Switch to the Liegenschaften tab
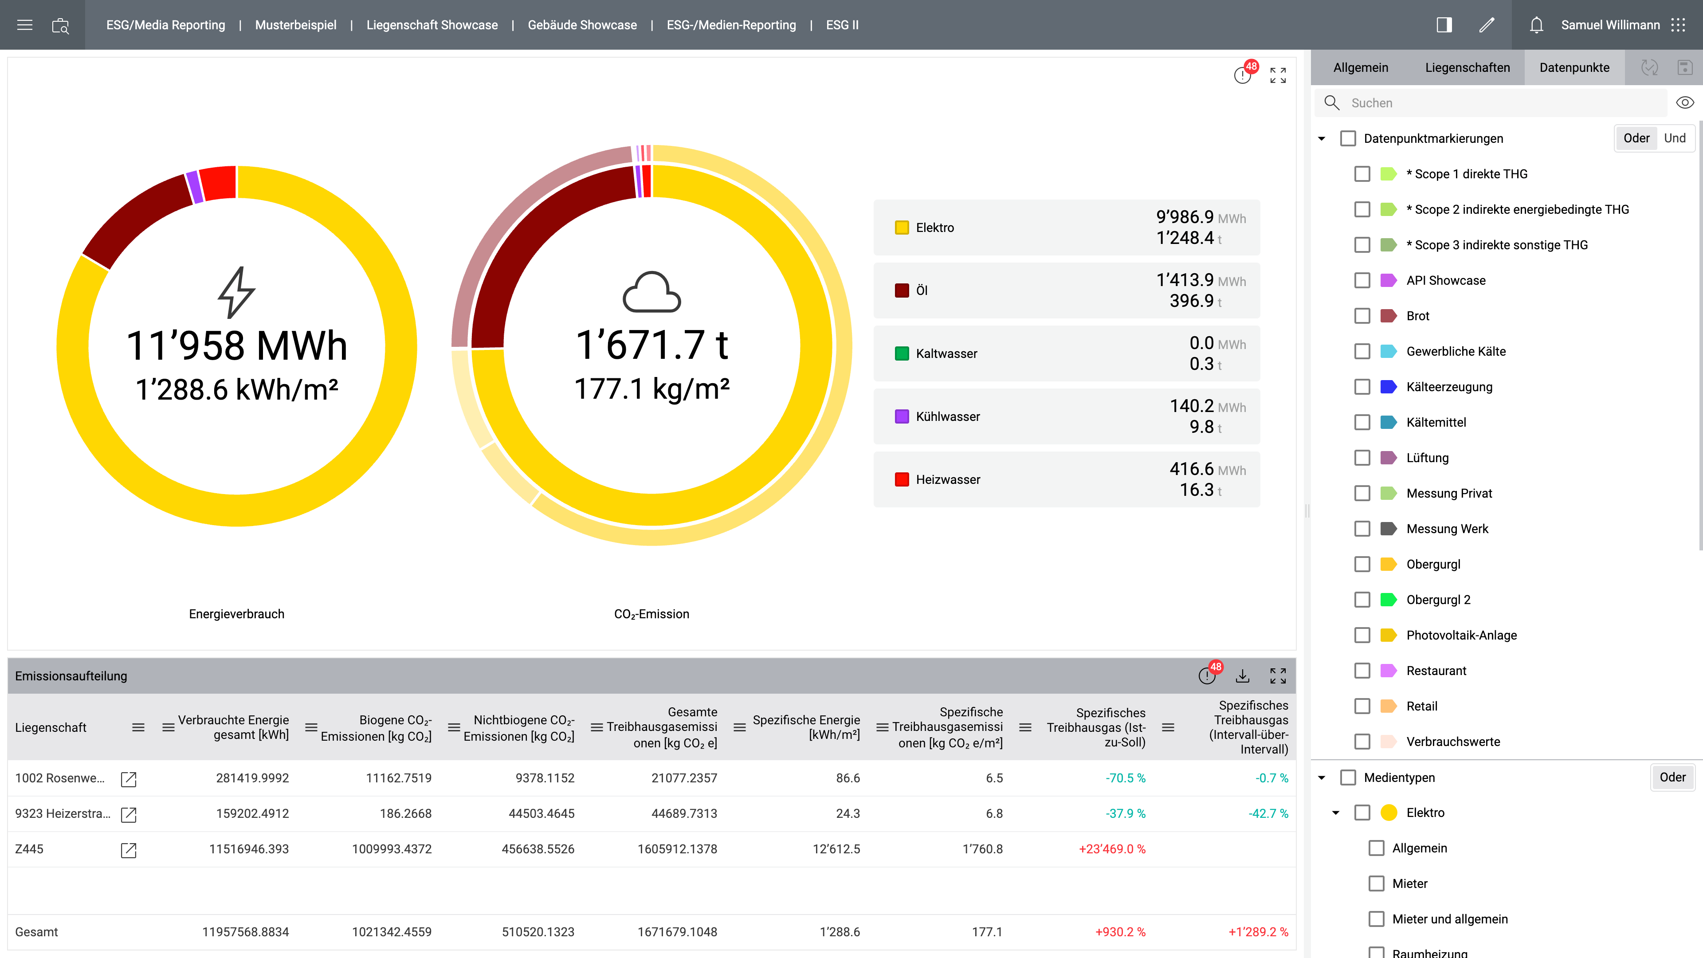This screenshot has width=1703, height=958. pos(1467,67)
